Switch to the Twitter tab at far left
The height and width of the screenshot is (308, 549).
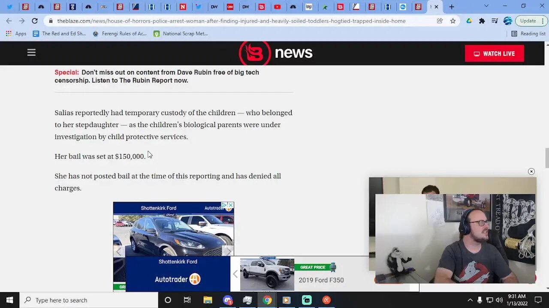coord(10,7)
